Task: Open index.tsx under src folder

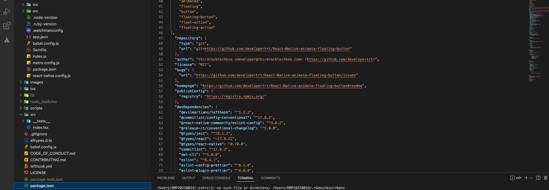Action: [40, 128]
